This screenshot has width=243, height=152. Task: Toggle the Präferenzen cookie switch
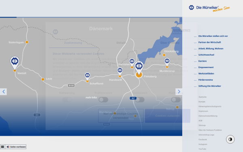click(x=103, y=100)
